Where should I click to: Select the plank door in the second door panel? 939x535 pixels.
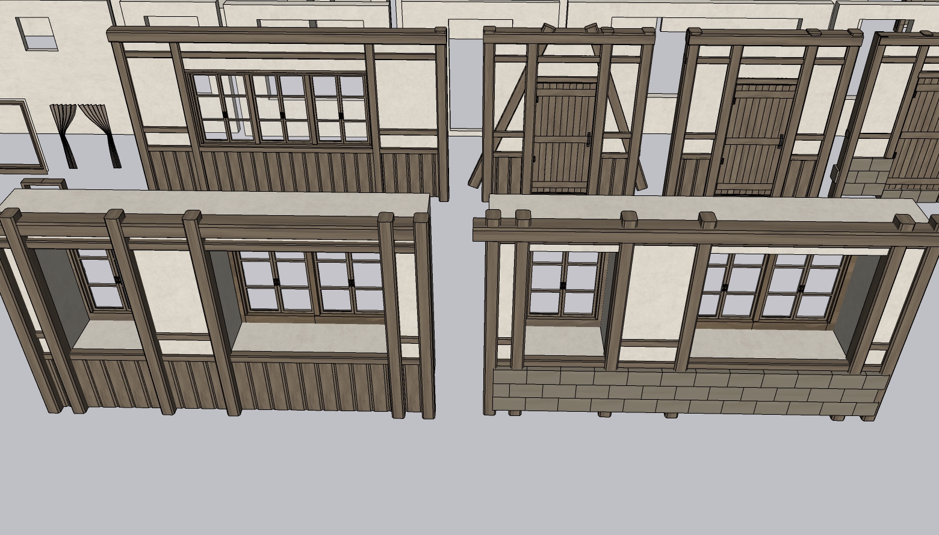point(756,140)
